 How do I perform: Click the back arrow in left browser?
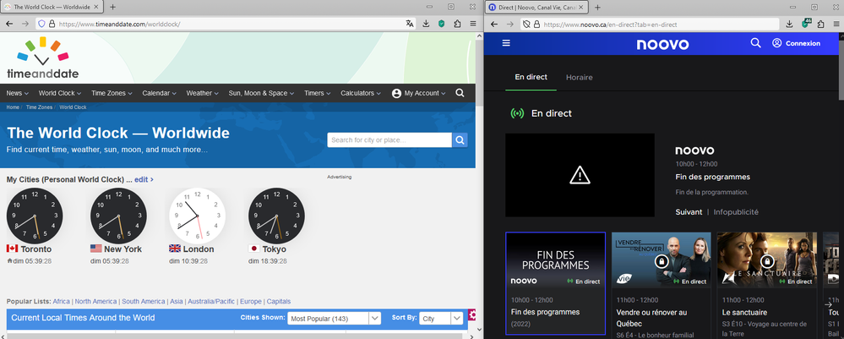coord(9,24)
